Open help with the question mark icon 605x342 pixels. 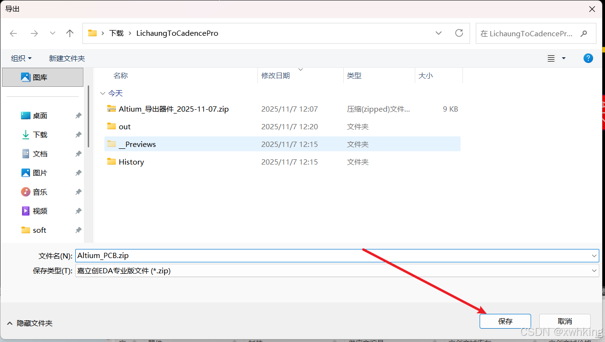coord(588,58)
